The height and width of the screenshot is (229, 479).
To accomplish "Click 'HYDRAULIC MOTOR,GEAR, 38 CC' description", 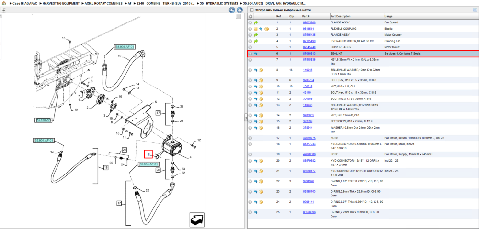I will click(x=351, y=41).
